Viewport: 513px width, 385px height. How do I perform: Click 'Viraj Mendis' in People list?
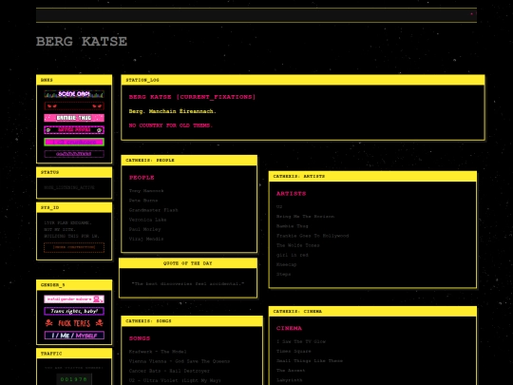point(146,239)
